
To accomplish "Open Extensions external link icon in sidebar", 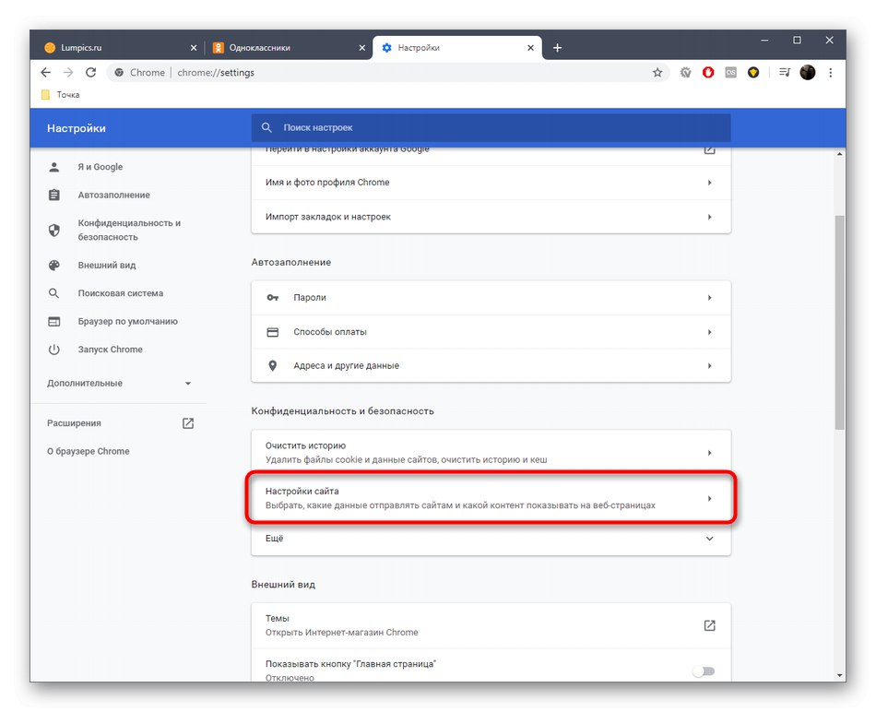I will point(188,423).
